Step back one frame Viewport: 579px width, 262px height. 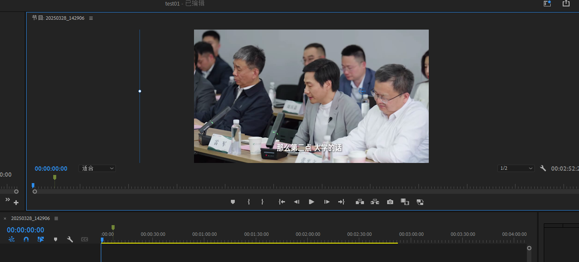tap(297, 202)
